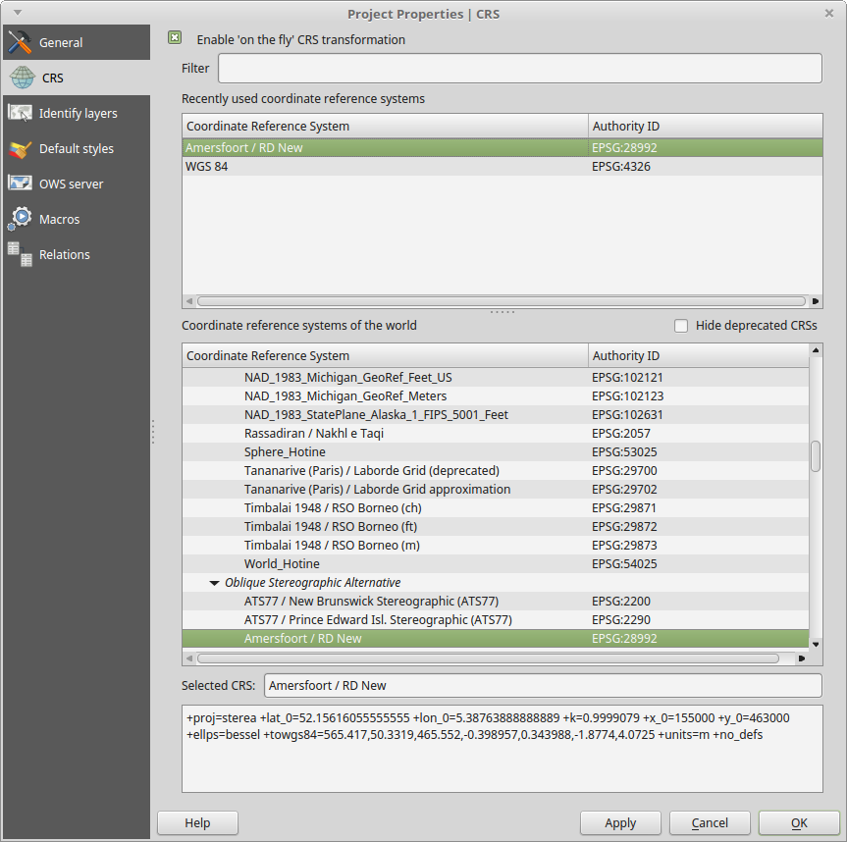Select WGS 84 from recently used list

click(207, 167)
